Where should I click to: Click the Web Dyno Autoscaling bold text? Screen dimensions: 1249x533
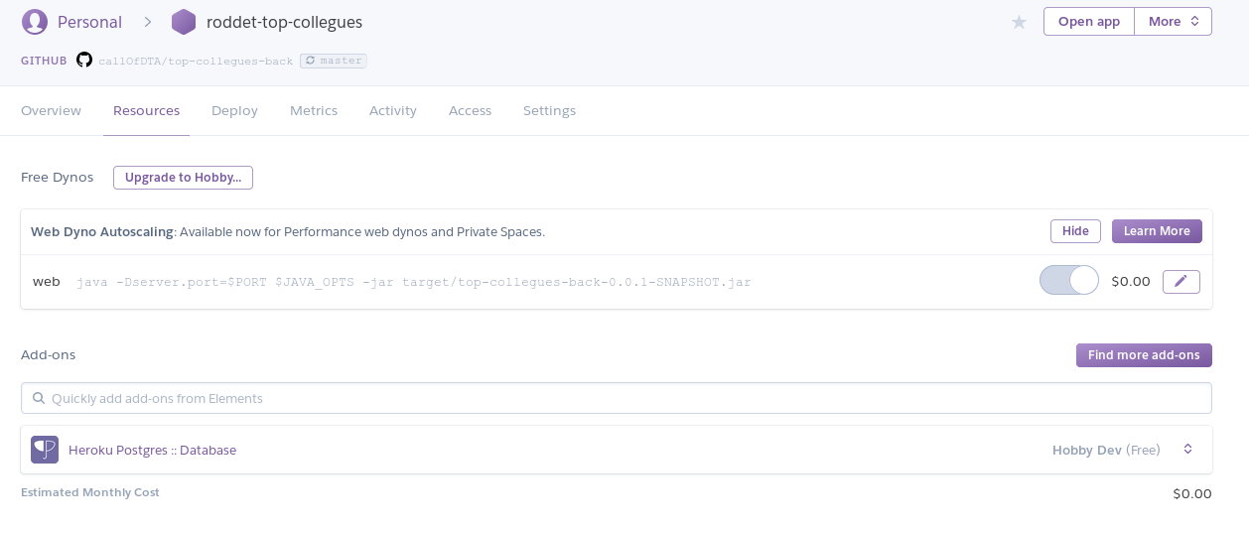pyautogui.click(x=102, y=231)
